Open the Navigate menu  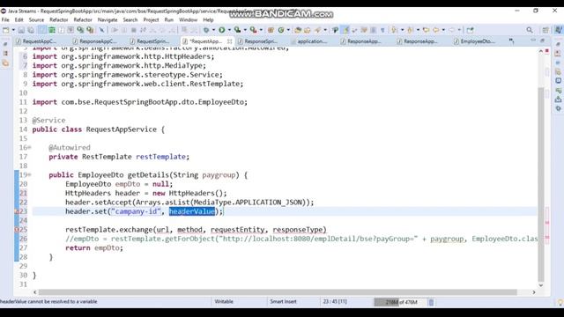pos(108,19)
